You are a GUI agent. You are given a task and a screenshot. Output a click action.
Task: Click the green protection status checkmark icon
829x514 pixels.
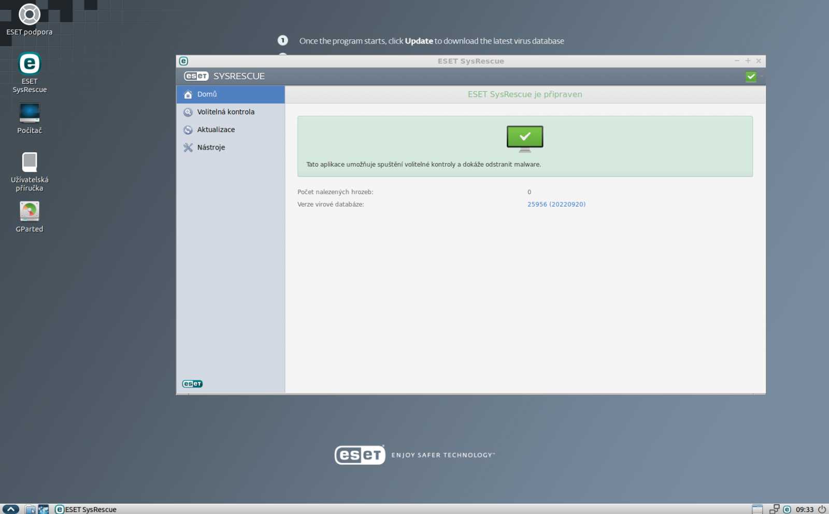click(x=751, y=77)
